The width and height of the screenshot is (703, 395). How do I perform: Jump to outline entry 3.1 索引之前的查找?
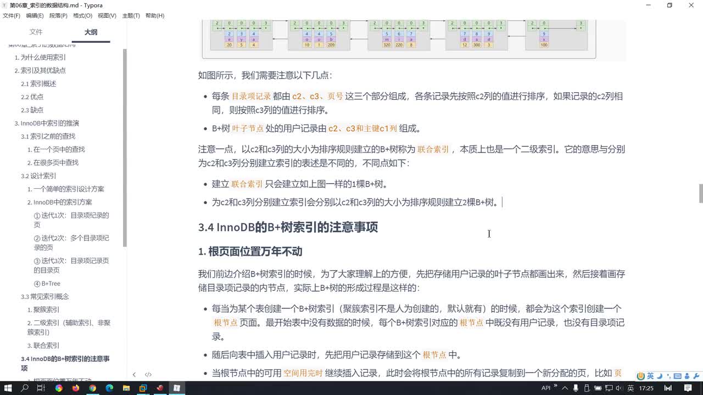pyautogui.click(x=48, y=136)
